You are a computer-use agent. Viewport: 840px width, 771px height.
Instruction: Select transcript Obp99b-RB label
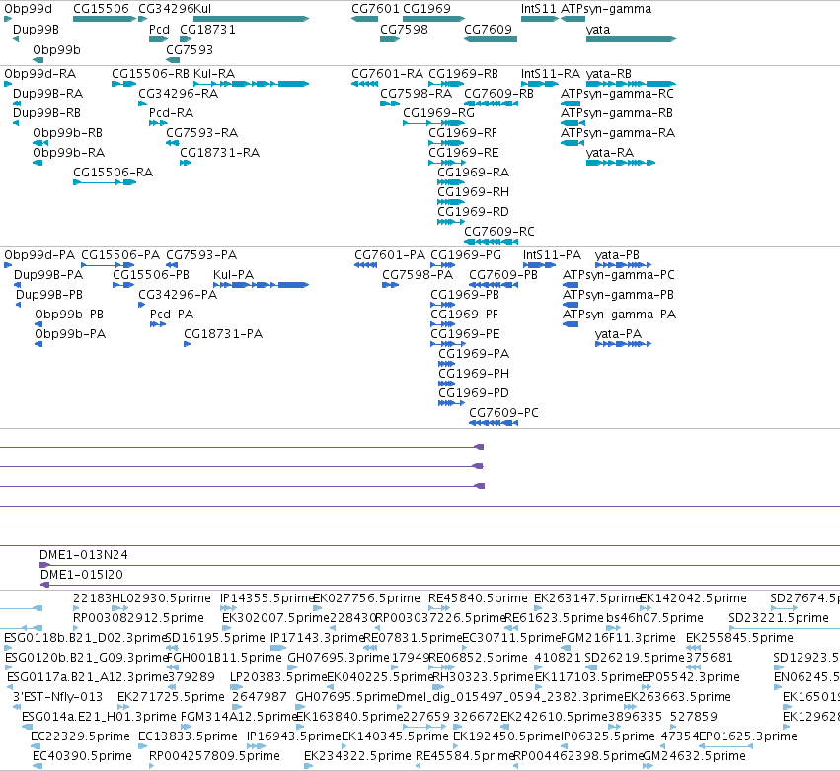[x=67, y=133]
